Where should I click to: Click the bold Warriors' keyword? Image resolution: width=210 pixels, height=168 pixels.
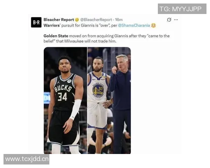tap(52, 25)
